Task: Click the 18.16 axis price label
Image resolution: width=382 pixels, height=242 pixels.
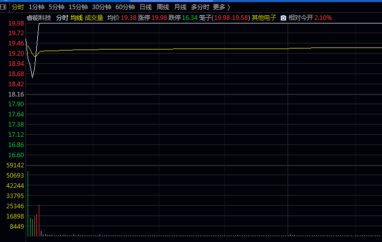Action: click(16, 94)
